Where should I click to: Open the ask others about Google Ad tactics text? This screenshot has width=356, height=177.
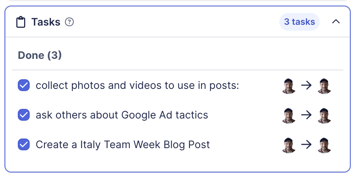click(122, 115)
